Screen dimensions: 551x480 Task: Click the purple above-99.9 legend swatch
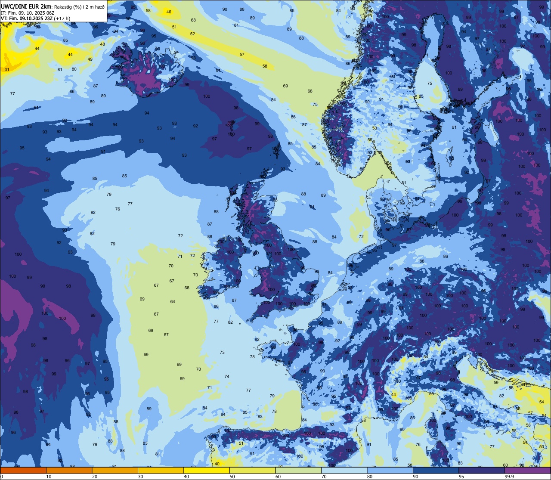[x=527, y=470]
